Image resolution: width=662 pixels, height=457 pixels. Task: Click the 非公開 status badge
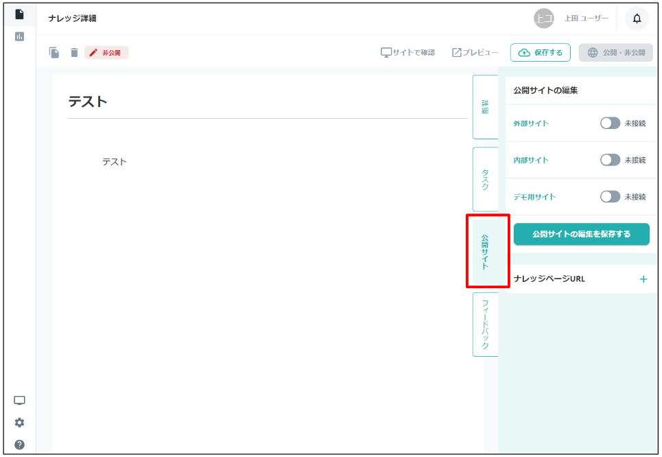tap(106, 53)
